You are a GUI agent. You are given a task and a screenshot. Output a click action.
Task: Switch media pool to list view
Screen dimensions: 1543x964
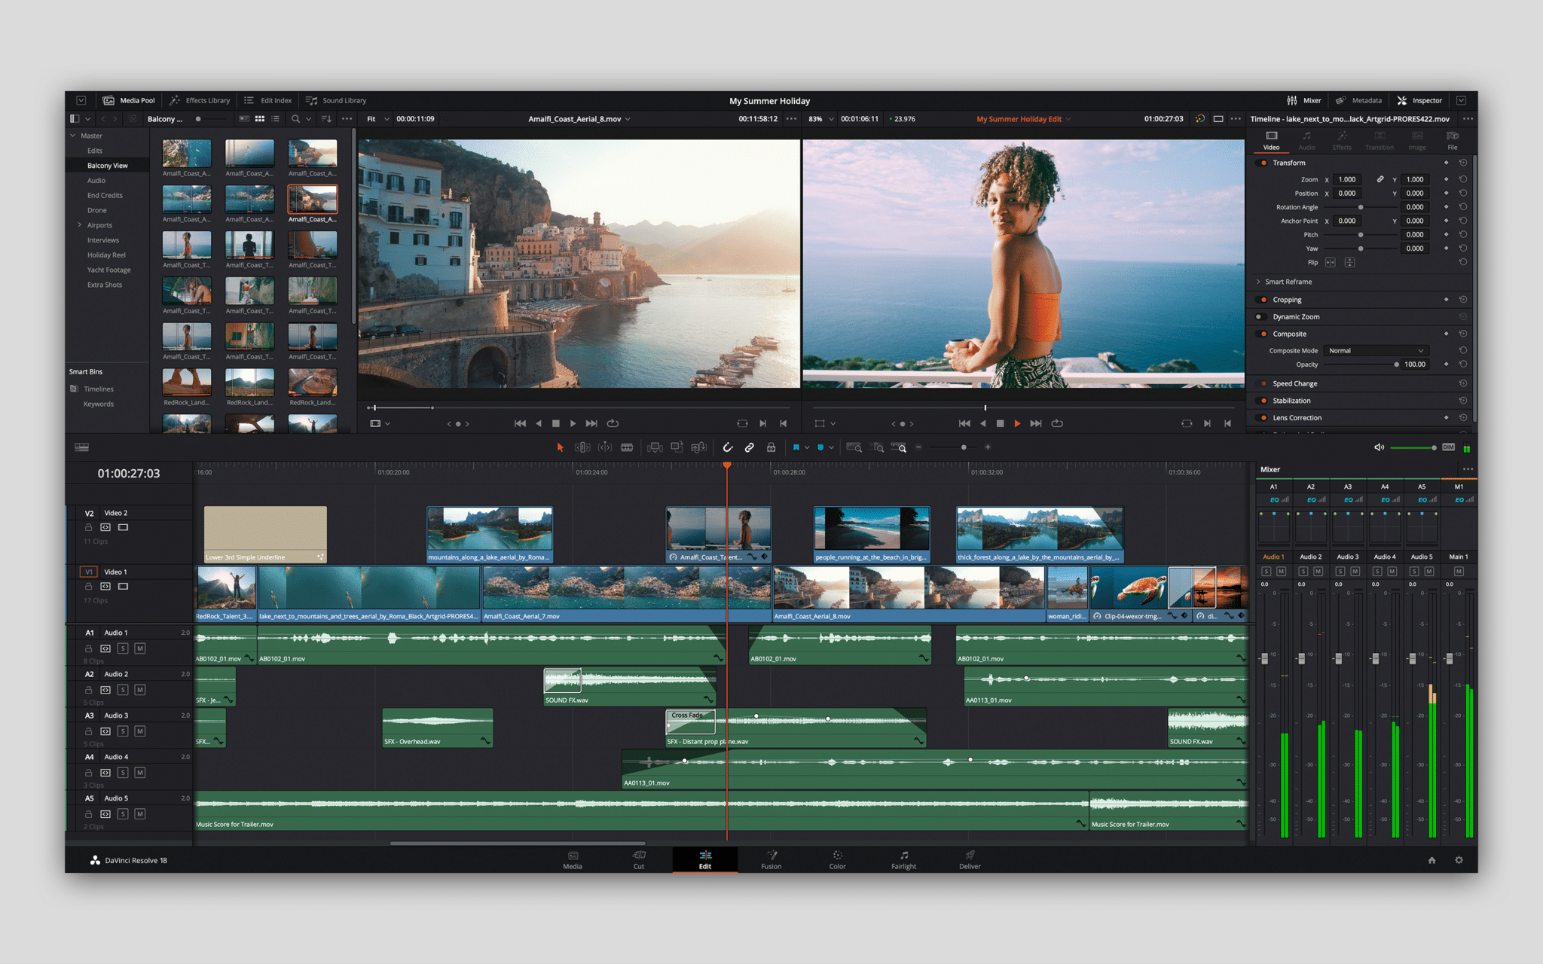tap(276, 119)
